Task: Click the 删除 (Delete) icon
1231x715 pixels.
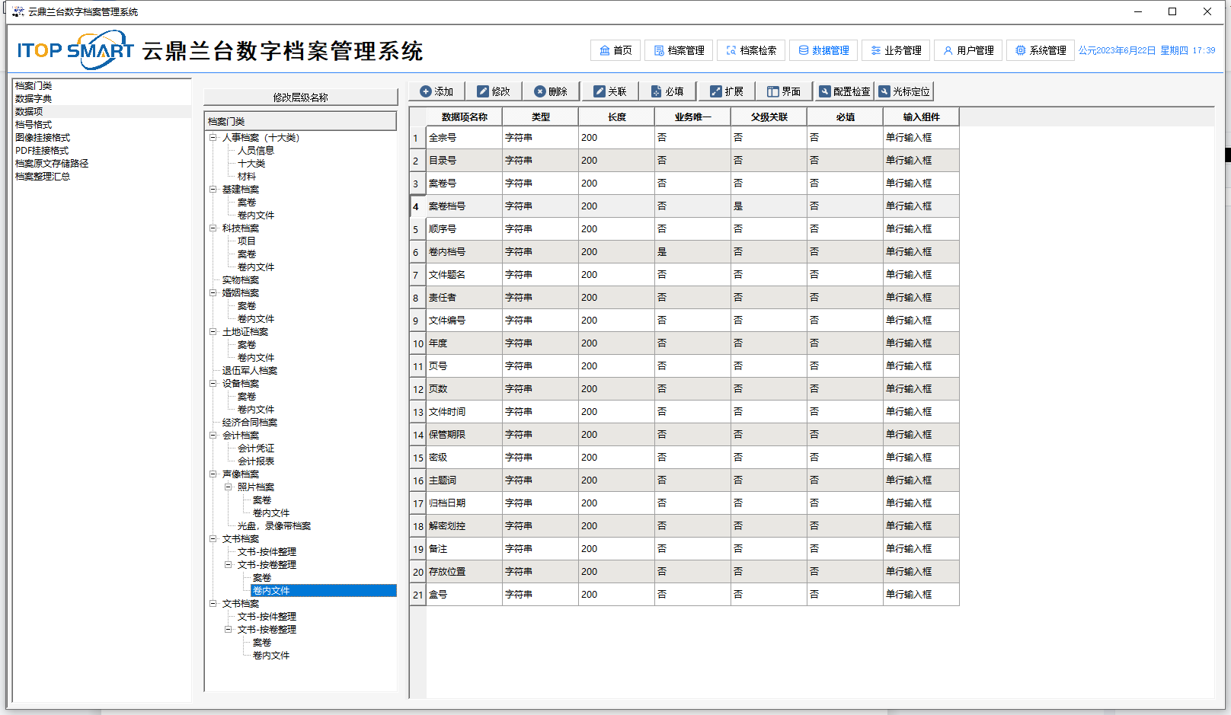Action: (540, 91)
